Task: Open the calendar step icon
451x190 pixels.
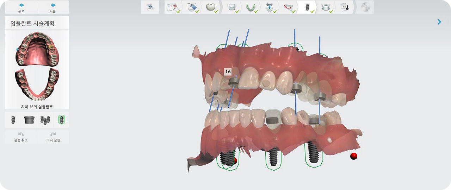Action: click(x=150, y=7)
